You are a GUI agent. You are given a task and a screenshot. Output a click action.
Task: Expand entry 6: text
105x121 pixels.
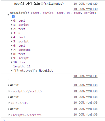[11, 46]
